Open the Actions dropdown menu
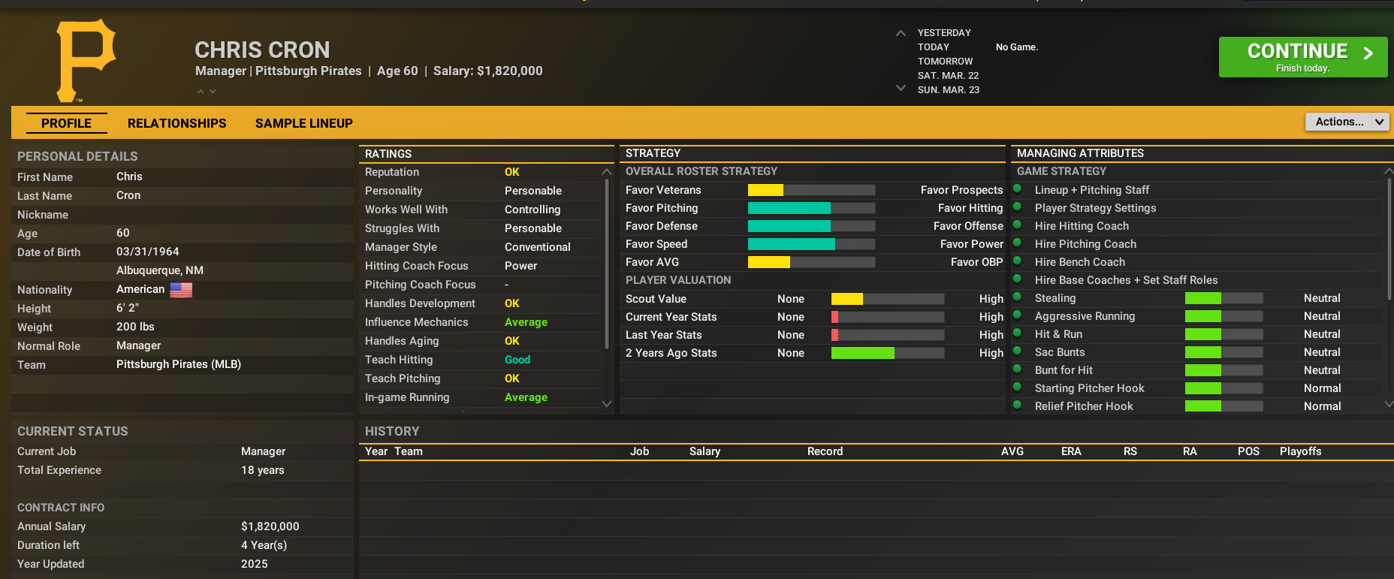This screenshot has height=579, width=1394. point(1347,122)
